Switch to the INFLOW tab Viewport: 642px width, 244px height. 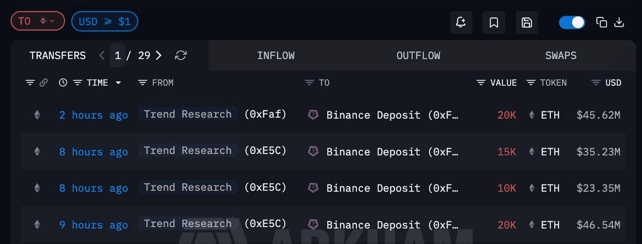275,55
